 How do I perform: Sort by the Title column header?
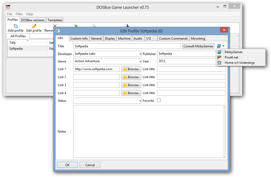pyautogui.click(x=27, y=43)
